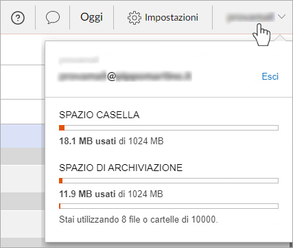Select the blurred email address text

(125, 76)
